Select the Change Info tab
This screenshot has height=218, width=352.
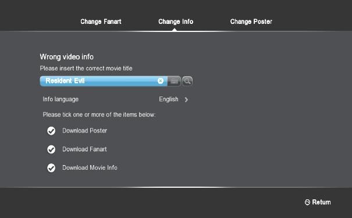(176, 22)
